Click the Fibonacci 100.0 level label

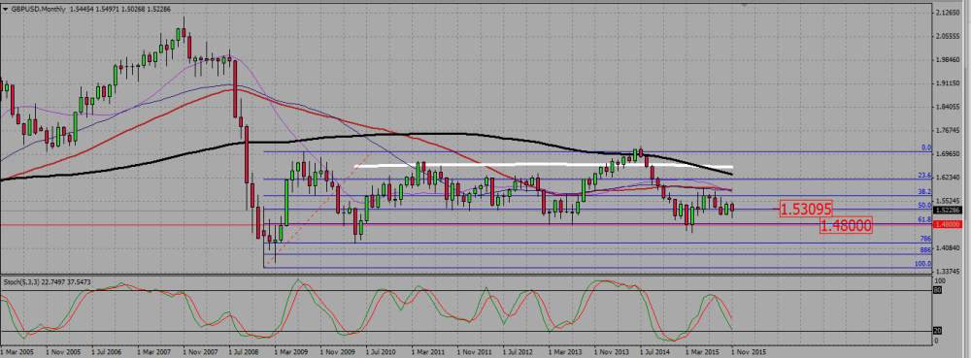[x=921, y=263]
